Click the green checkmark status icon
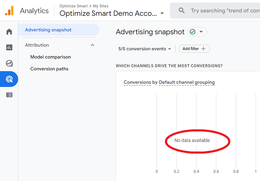The width and height of the screenshot is (260, 181). [192, 32]
